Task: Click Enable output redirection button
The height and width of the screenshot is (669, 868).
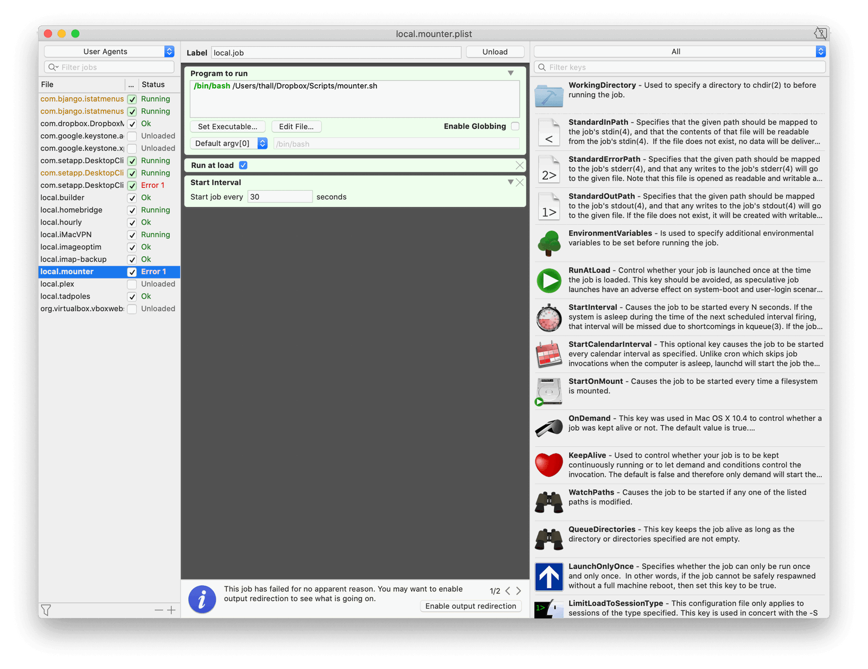Action: point(470,607)
